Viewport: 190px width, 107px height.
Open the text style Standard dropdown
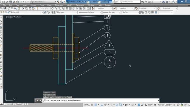(x=103, y=8)
